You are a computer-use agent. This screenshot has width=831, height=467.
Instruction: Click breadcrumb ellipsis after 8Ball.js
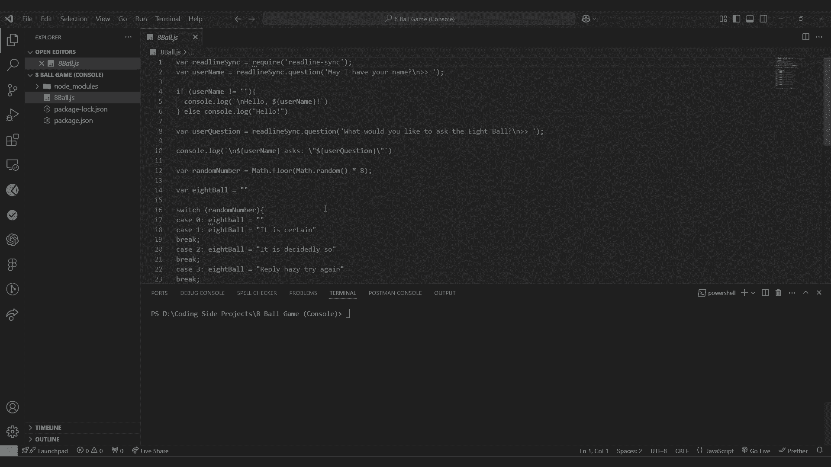[191, 52]
